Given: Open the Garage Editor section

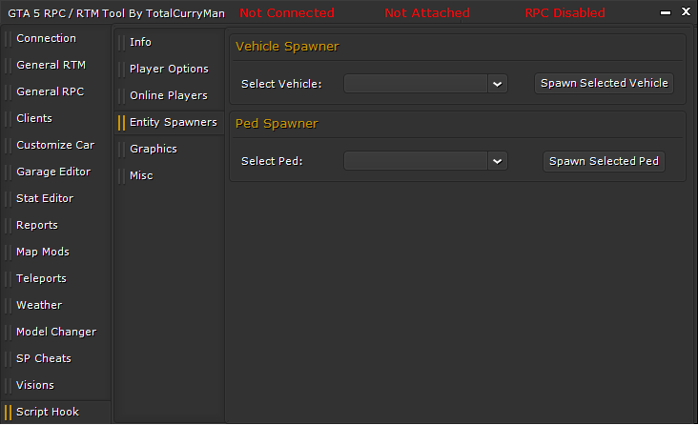Looking at the screenshot, I should point(55,172).
